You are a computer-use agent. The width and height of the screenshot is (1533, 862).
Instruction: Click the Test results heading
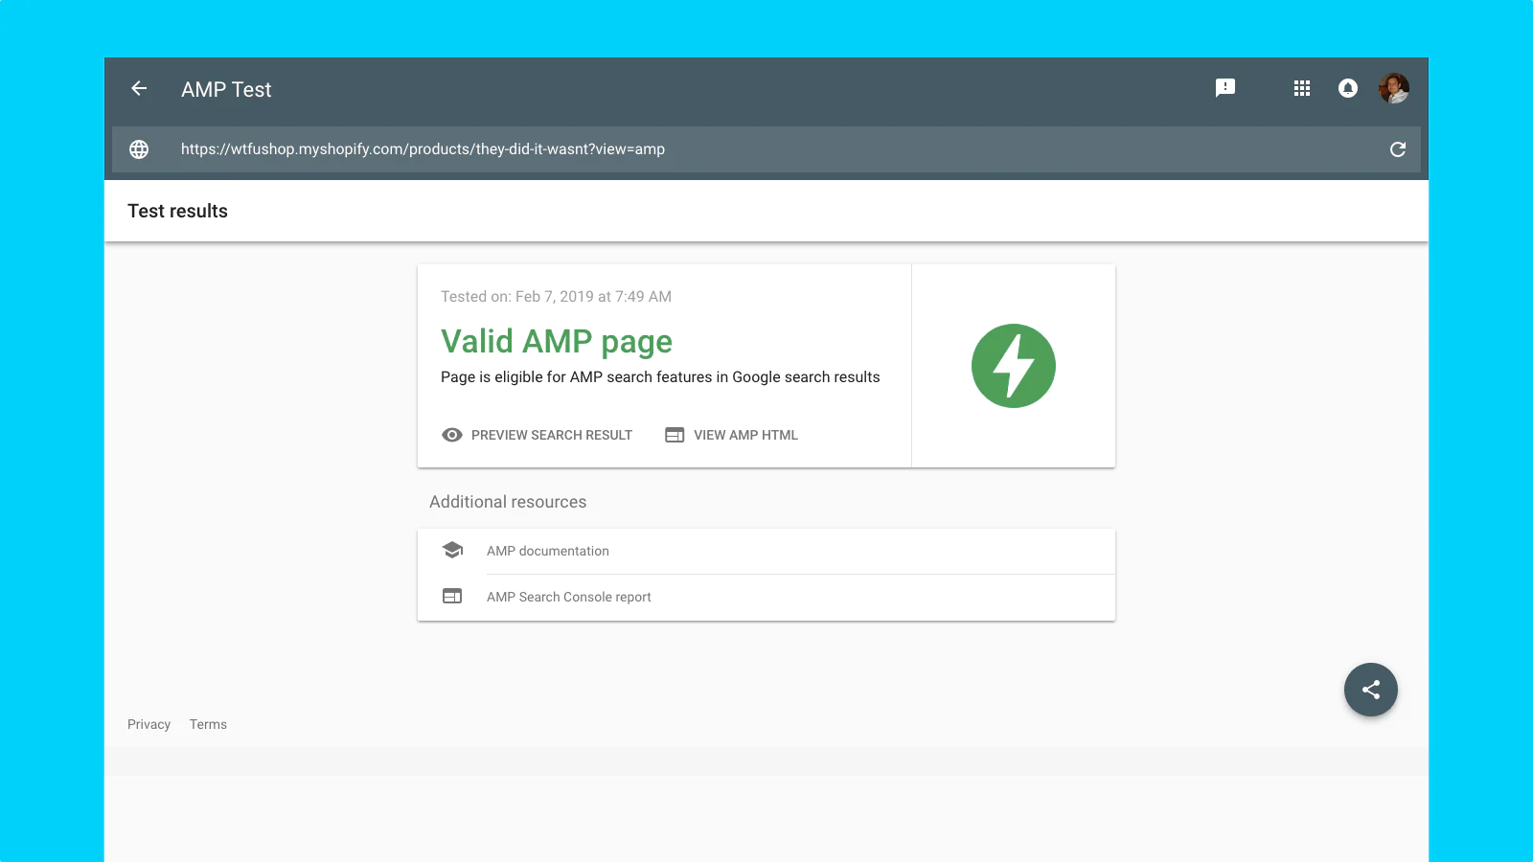click(177, 211)
